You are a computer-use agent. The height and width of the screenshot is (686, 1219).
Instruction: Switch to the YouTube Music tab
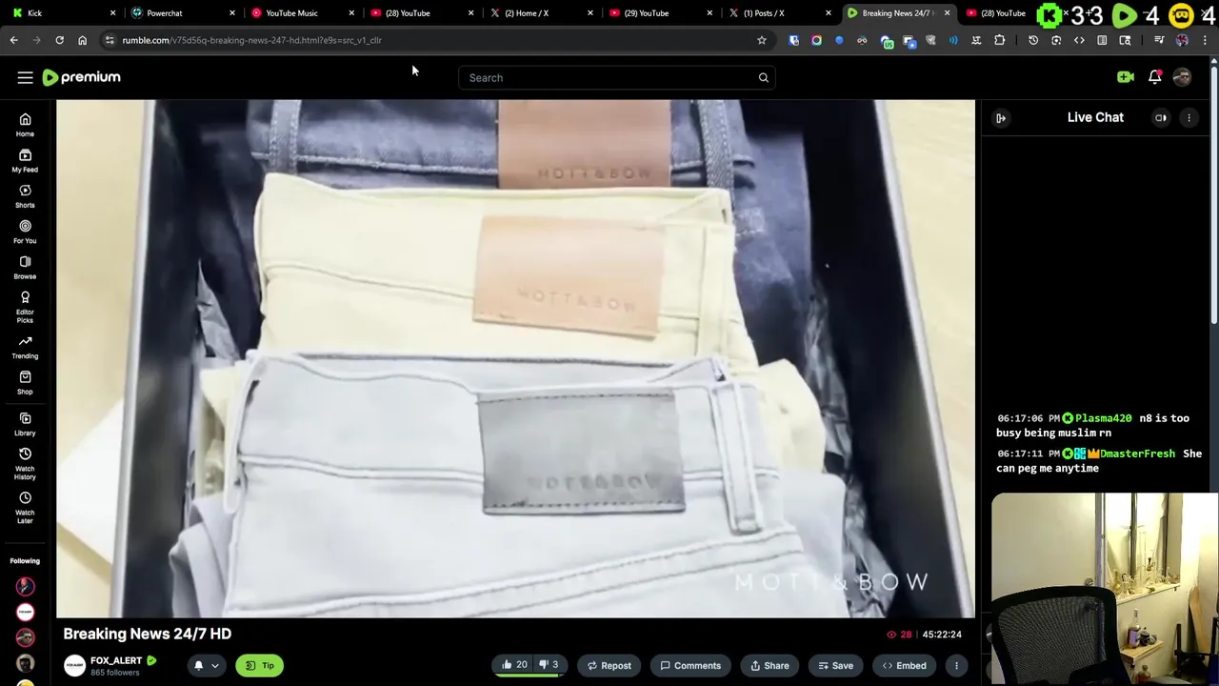coord(301,13)
